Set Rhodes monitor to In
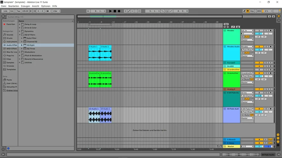The image size is (282, 158). 242,37
